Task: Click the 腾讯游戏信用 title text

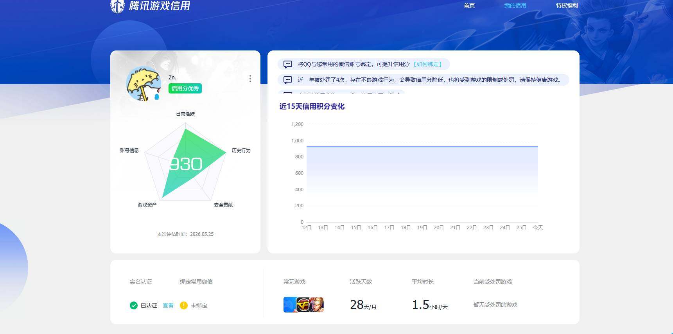Action: pyautogui.click(x=160, y=6)
